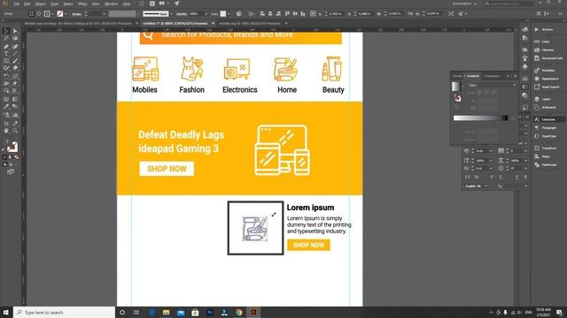Open the Object menu

[41, 4]
